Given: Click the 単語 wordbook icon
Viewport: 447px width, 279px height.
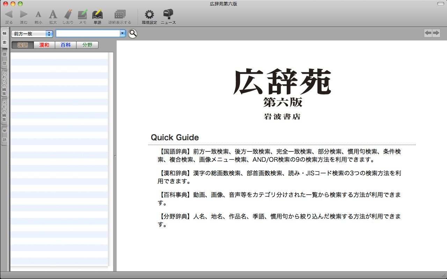Looking at the screenshot, I should click(x=97, y=15).
